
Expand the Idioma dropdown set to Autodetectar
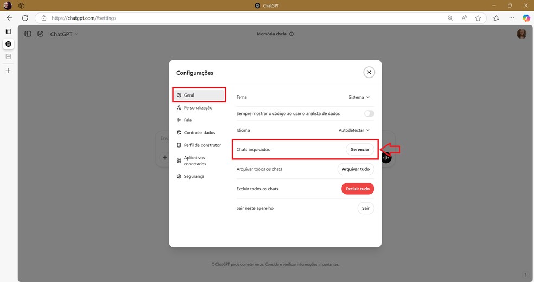pos(354,130)
